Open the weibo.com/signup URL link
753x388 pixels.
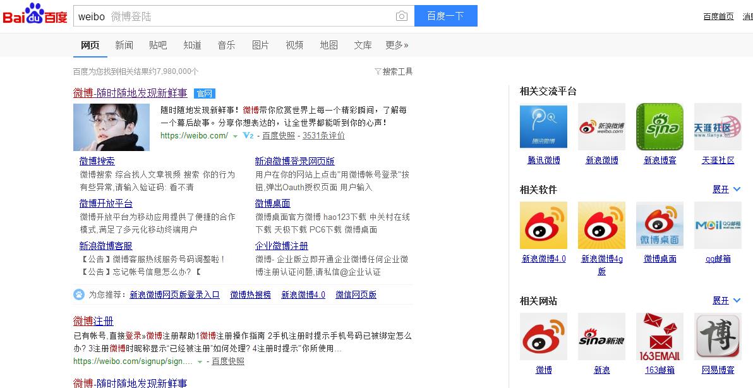pos(133,361)
